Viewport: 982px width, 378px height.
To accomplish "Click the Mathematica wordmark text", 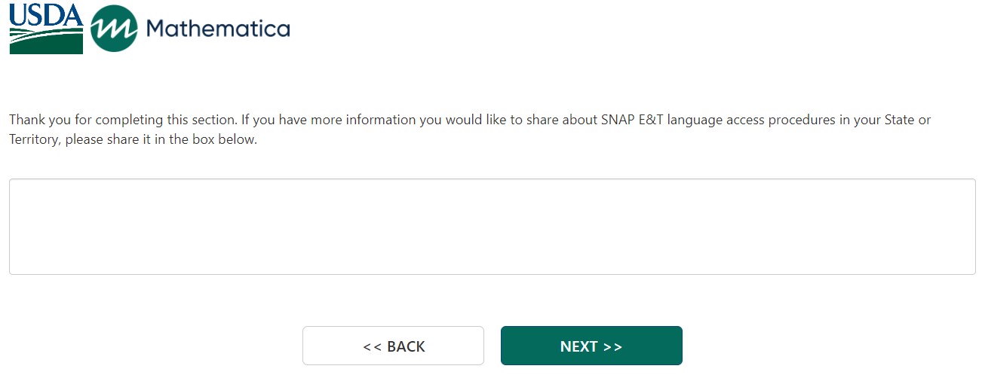I will 218,29.
